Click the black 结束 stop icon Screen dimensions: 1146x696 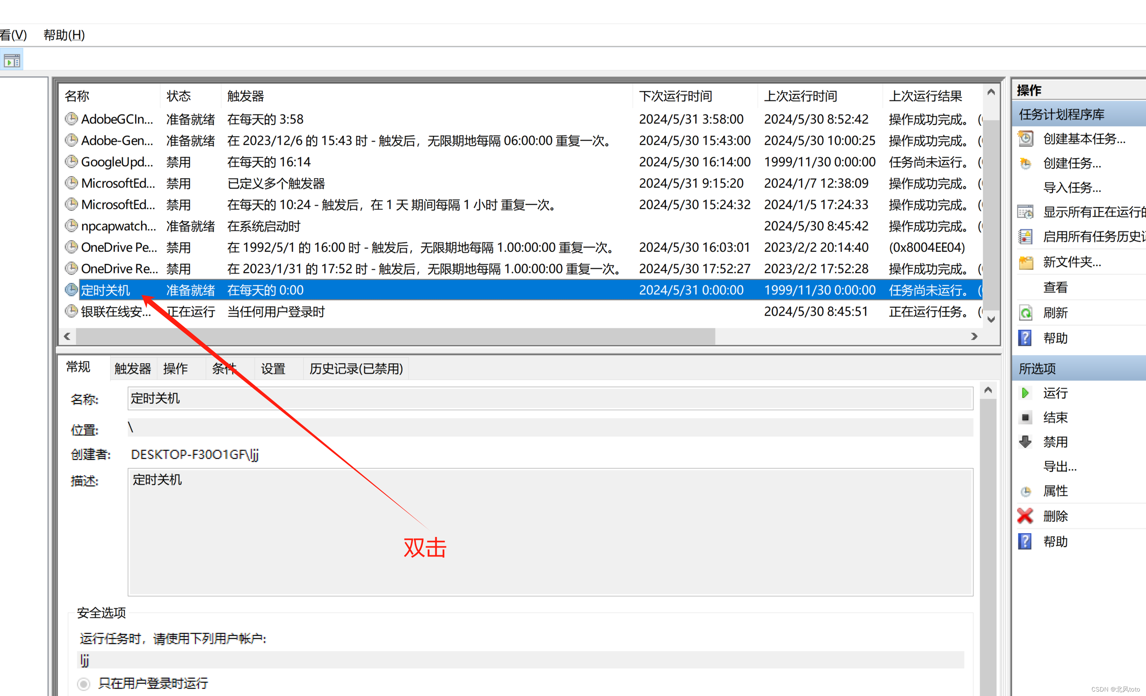coord(1025,417)
